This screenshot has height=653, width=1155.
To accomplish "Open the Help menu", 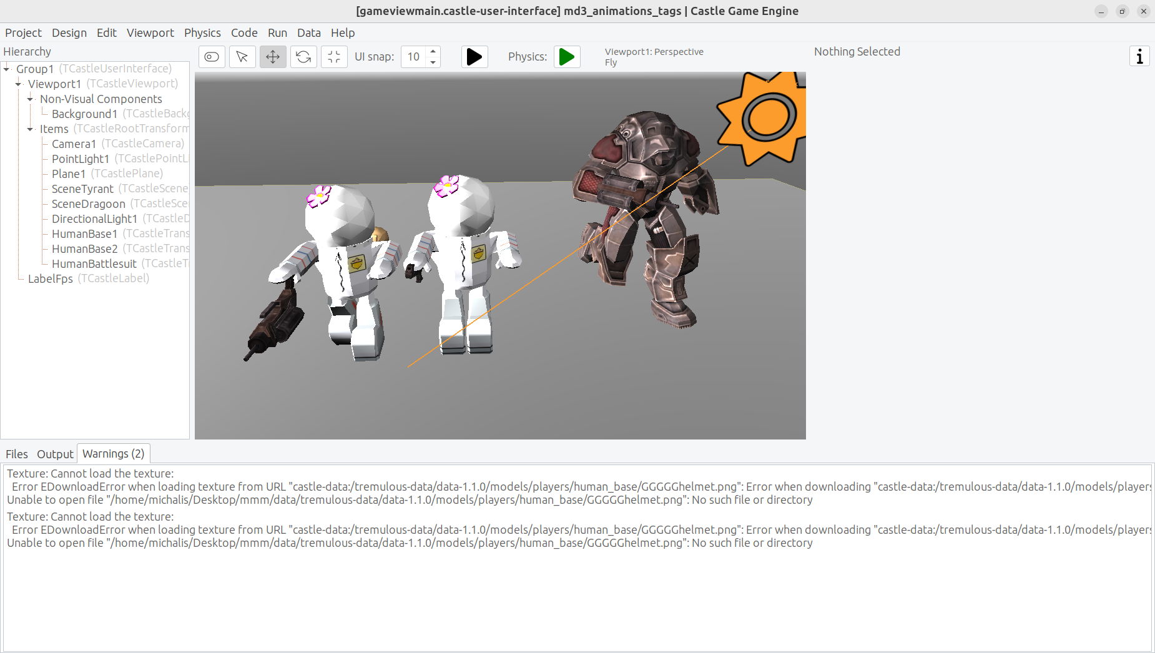I will pos(343,32).
